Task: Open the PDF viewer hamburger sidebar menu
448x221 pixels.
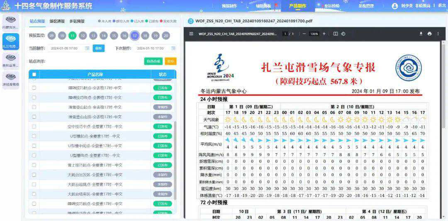Action: coord(191,34)
